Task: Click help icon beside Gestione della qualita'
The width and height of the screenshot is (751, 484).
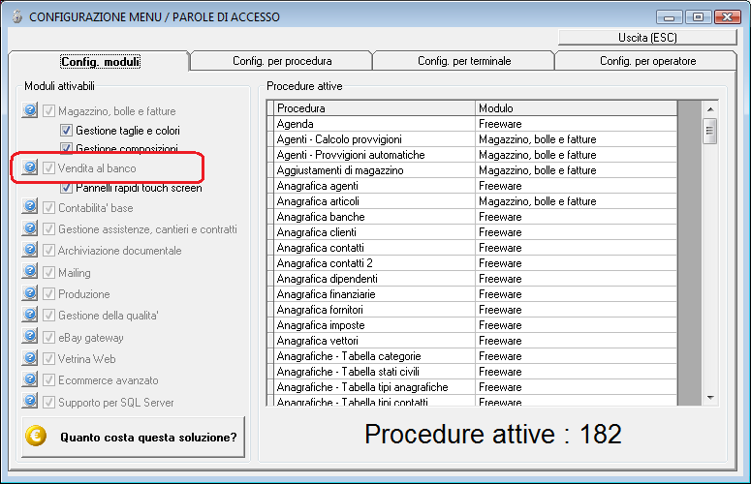Action: tap(30, 315)
